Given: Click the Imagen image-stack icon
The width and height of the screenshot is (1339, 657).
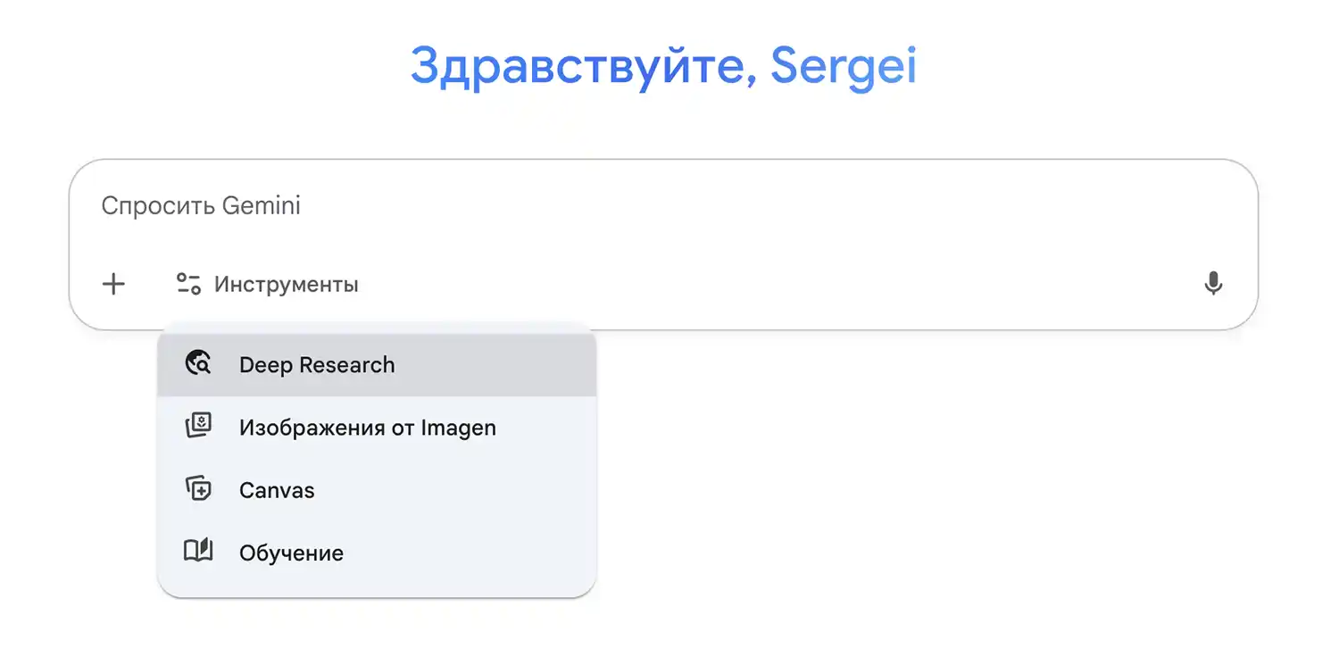Looking at the screenshot, I should pos(198,427).
